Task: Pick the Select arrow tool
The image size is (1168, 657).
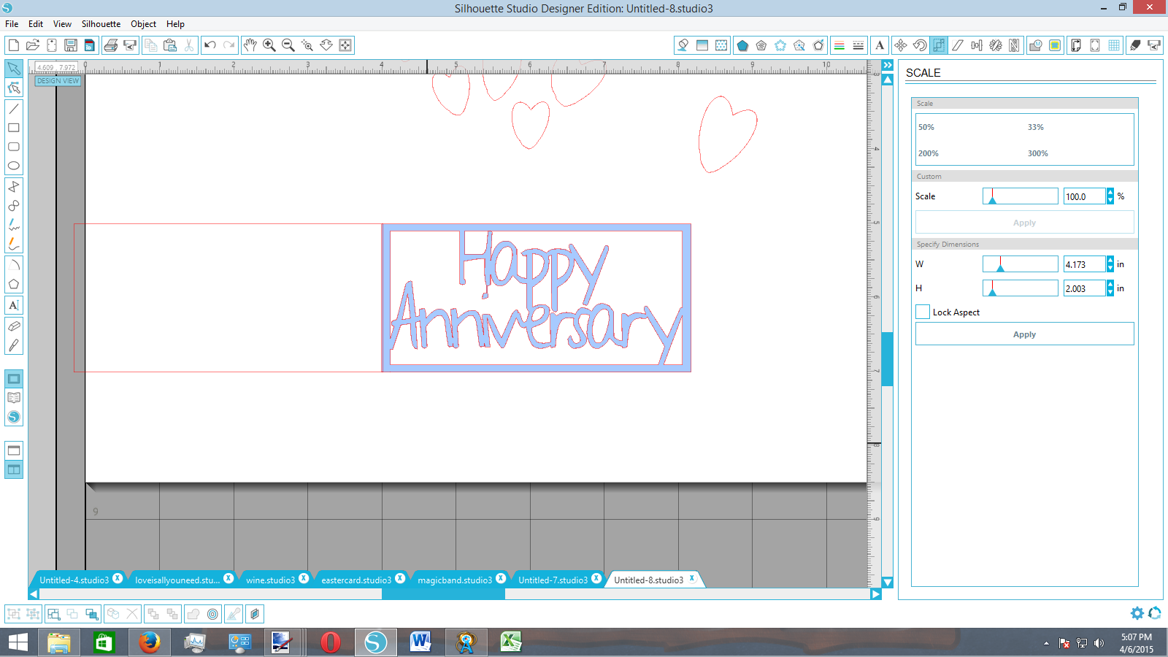Action: 14,69
